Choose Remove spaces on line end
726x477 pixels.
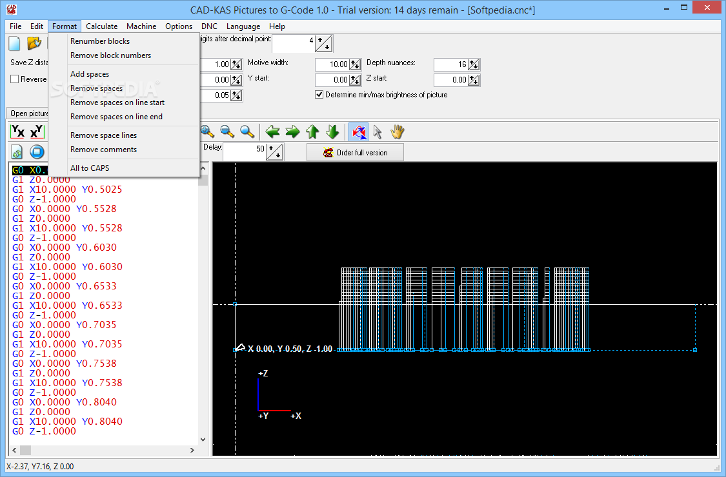[x=124, y=117]
